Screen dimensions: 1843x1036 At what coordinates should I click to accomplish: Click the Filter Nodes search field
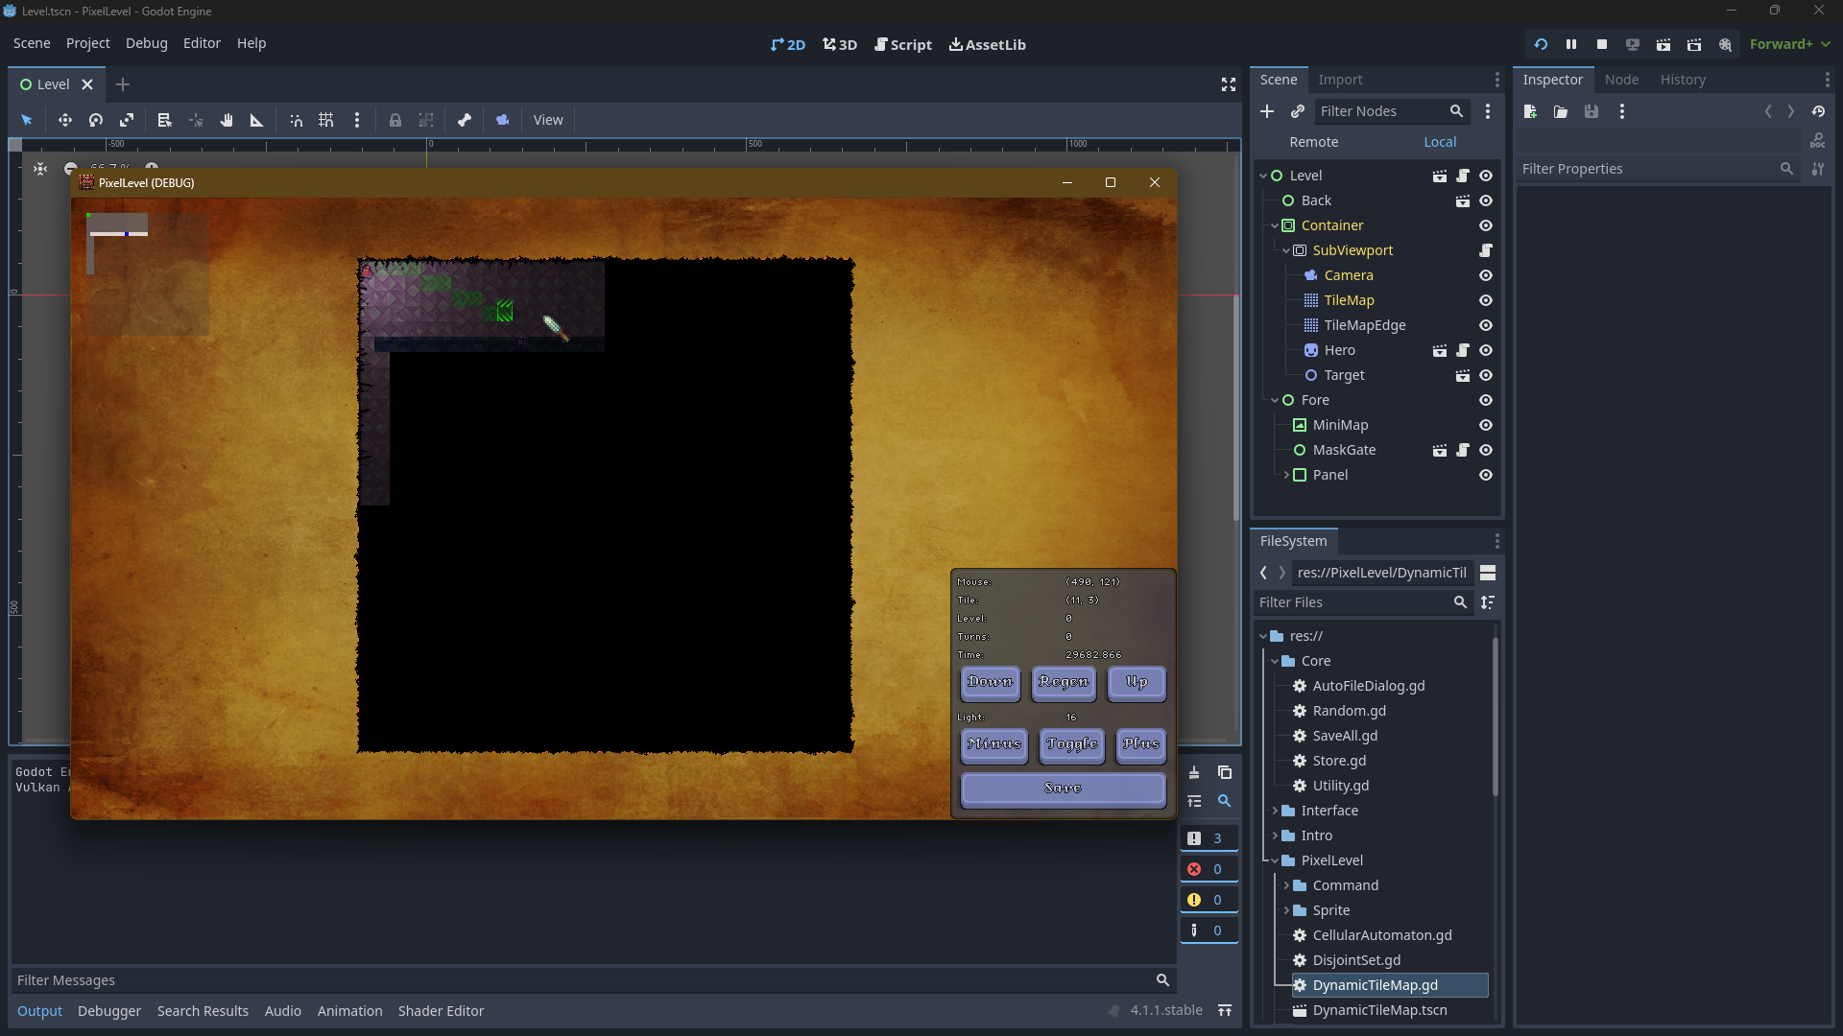1382,111
